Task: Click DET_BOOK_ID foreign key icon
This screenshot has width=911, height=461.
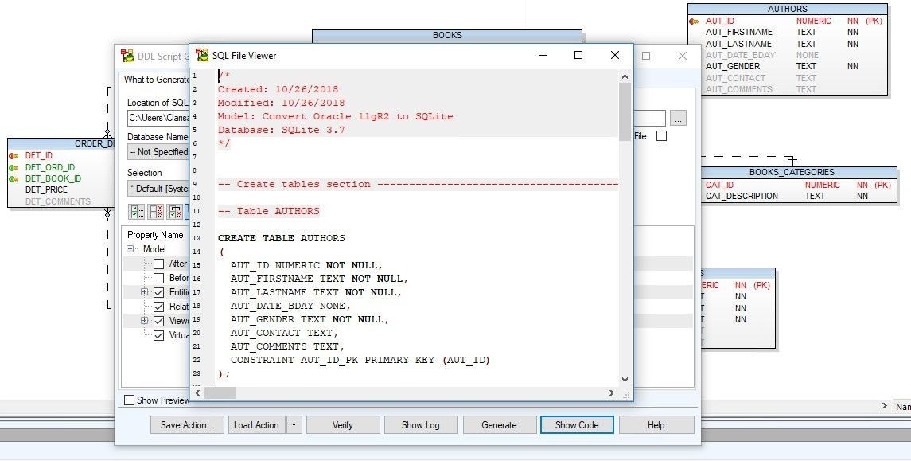Action: 14,178
